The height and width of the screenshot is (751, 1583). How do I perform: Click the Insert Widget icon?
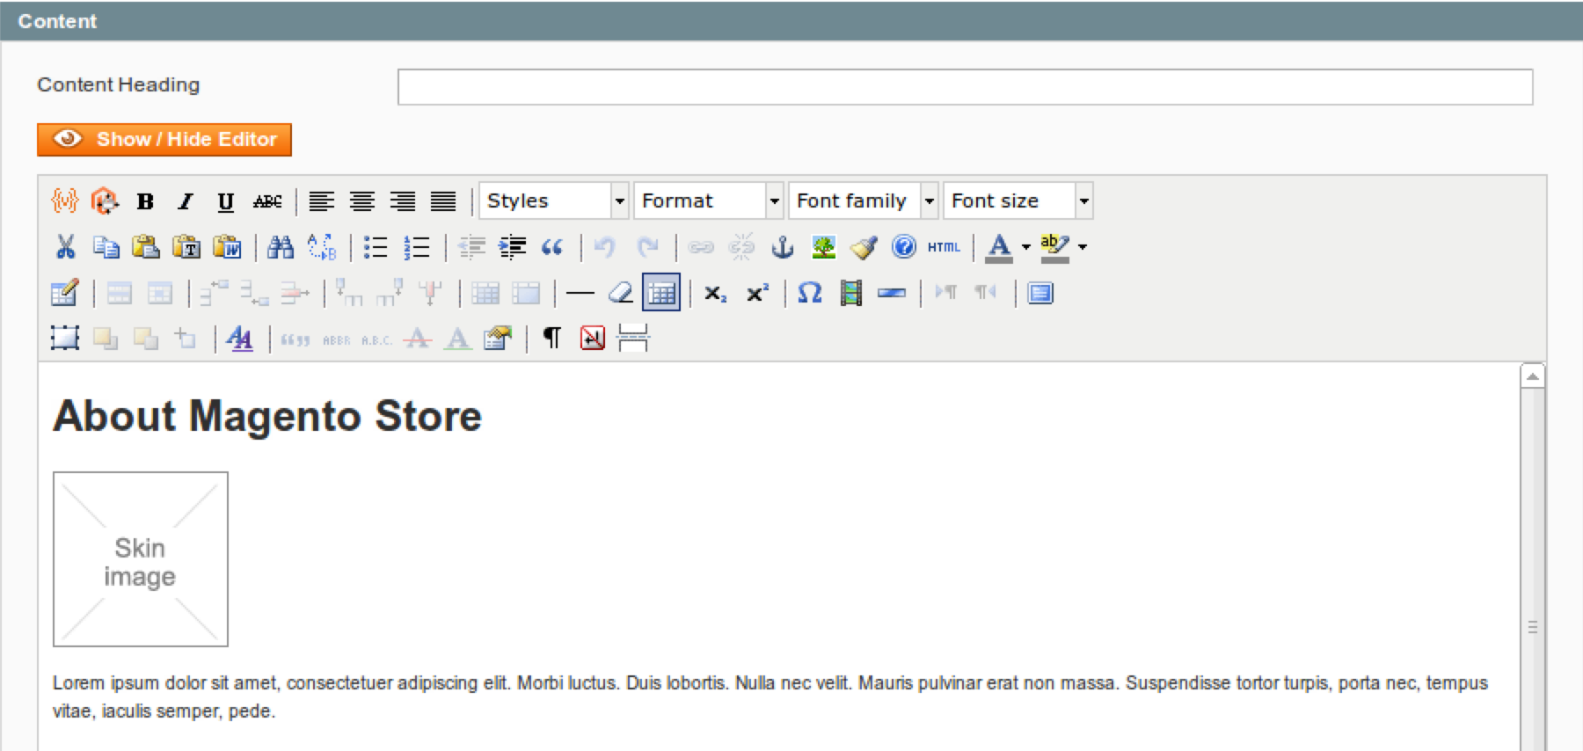[x=105, y=201]
